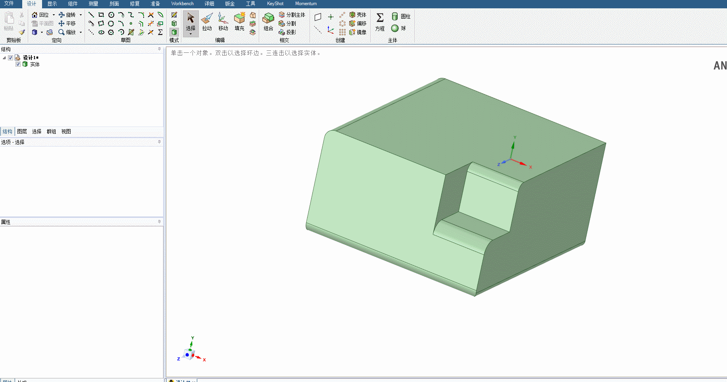Open the 文件 menu
Screen dimensions: 727x382
click(9, 4)
